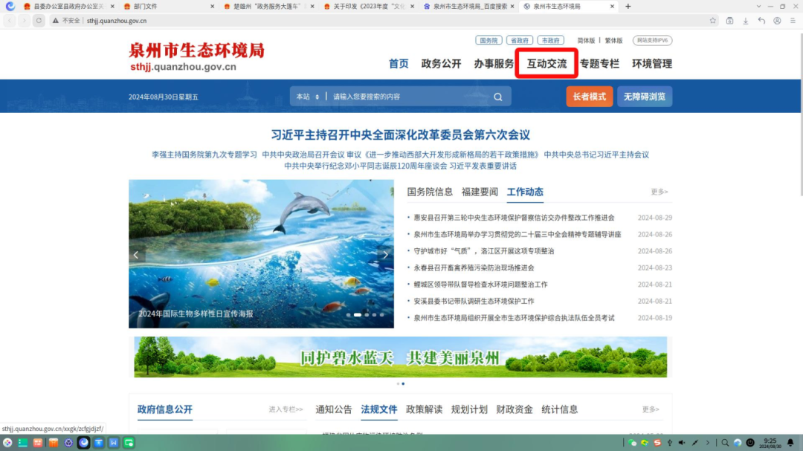Open the orange file manager taskbar icon

(x=54, y=443)
